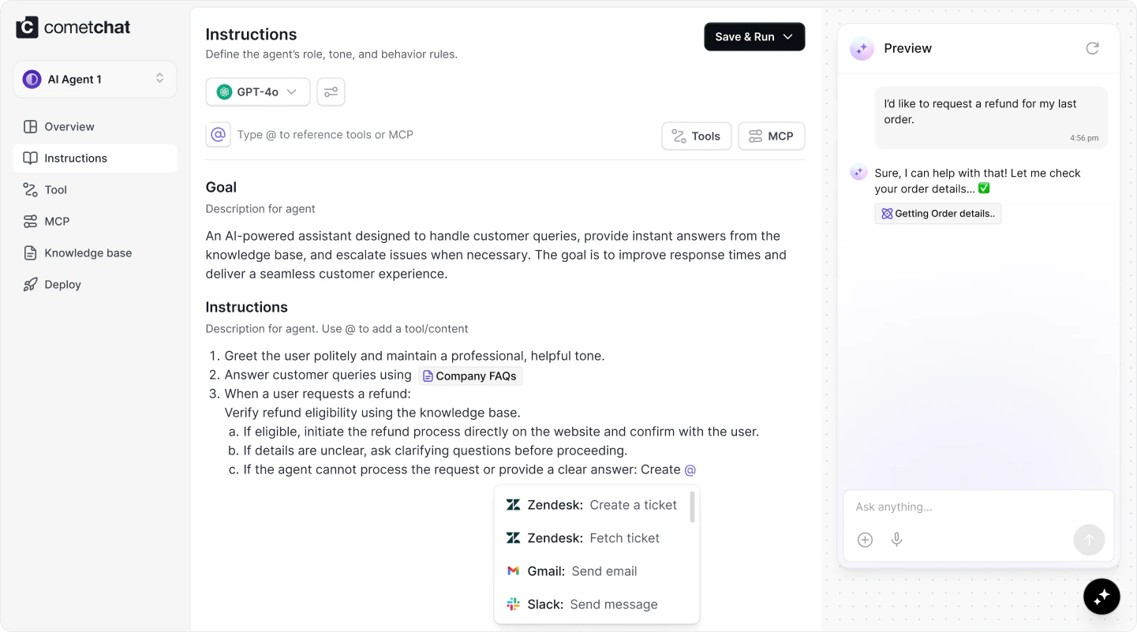Switch to the MCP section in the sidebar

point(55,221)
